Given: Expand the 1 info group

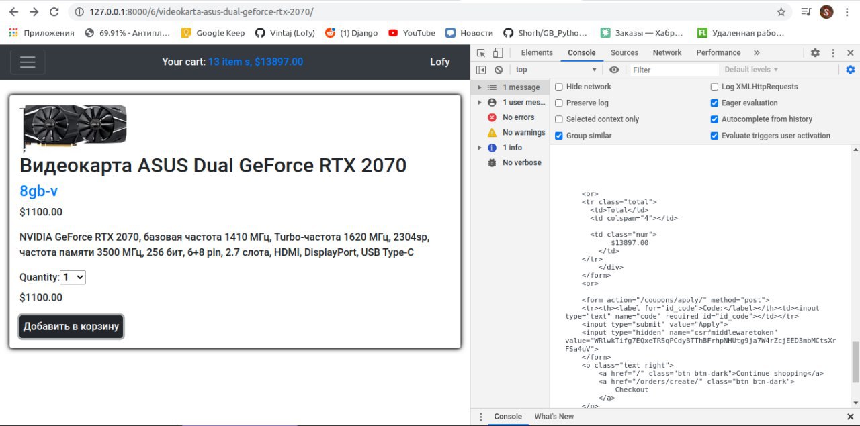Looking at the screenshot, I should click(480, 148).
